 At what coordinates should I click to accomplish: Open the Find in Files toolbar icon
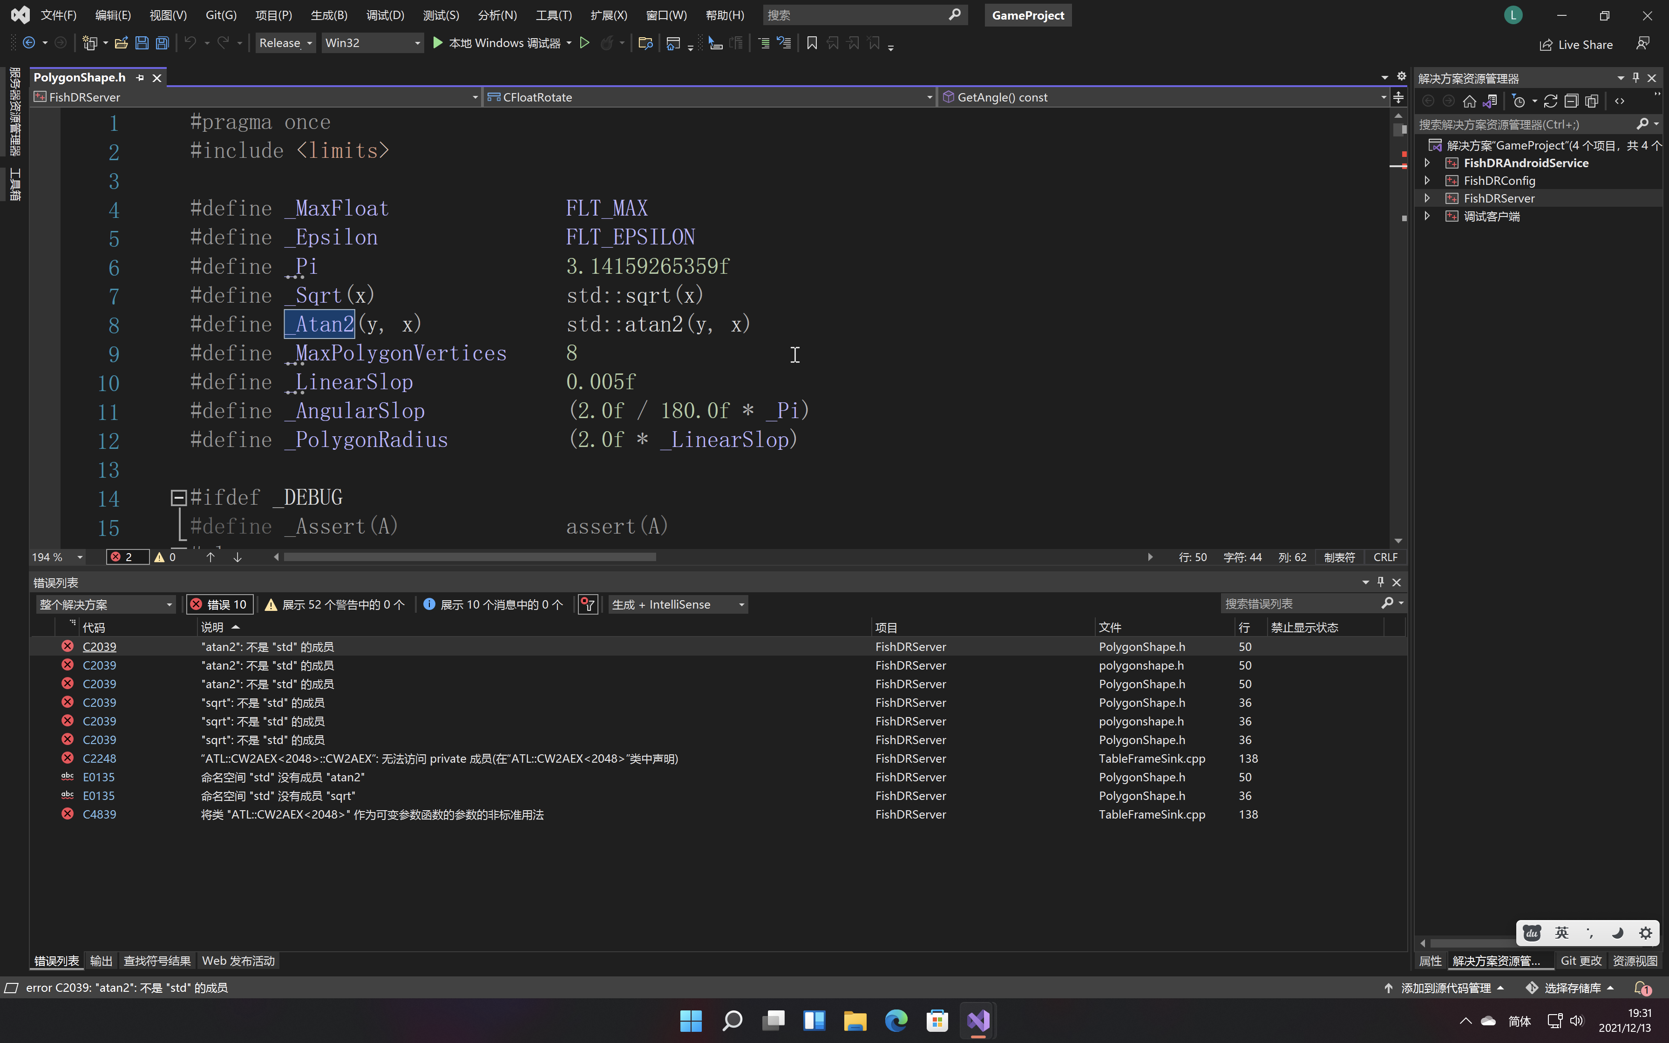(645, 43)
